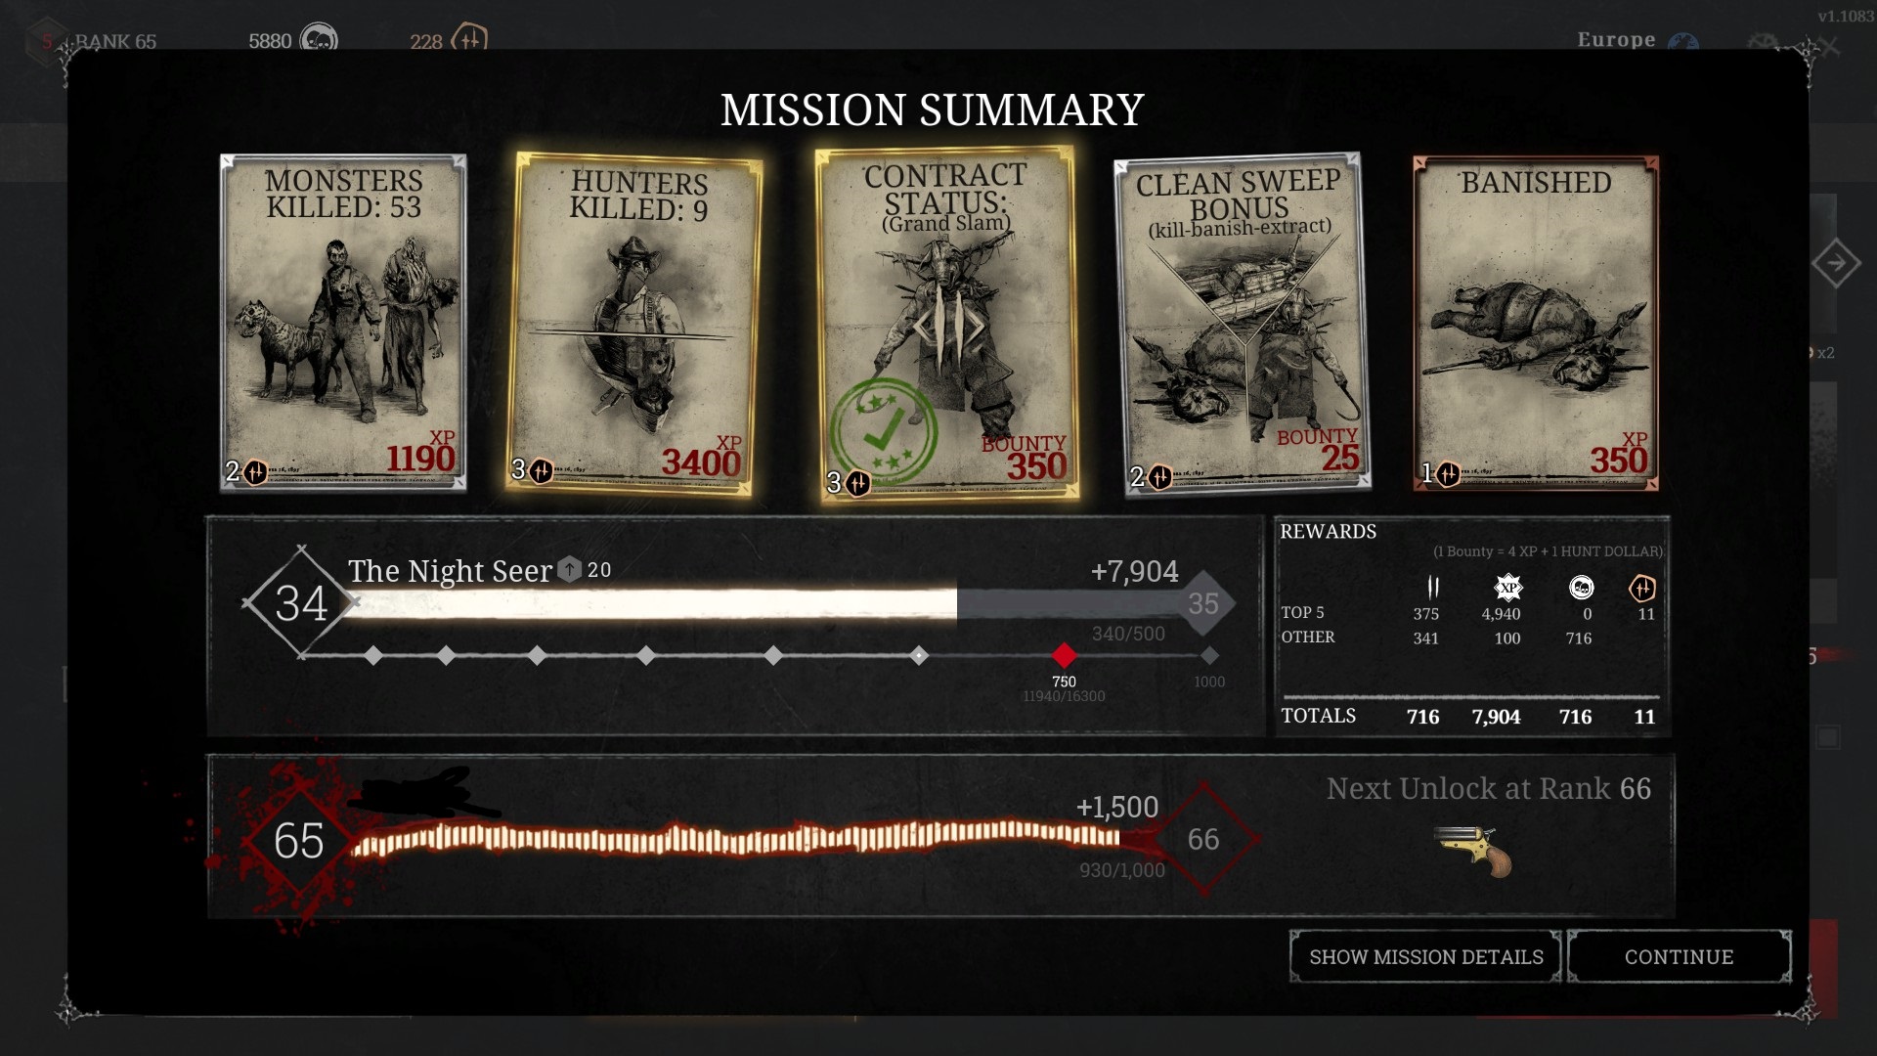
Task: Click the hunter upgrade points hexagon icon
Action: point(569,570)
